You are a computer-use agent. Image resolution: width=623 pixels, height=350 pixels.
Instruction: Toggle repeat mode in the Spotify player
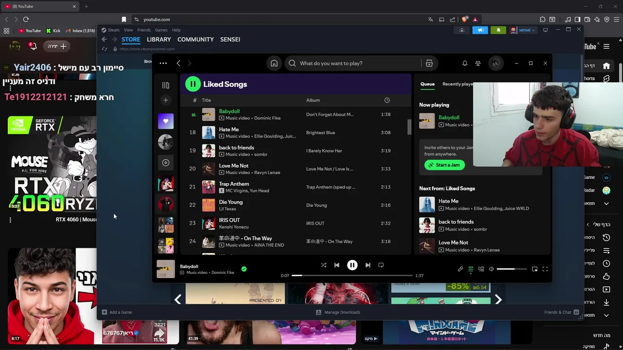[381, 265]
